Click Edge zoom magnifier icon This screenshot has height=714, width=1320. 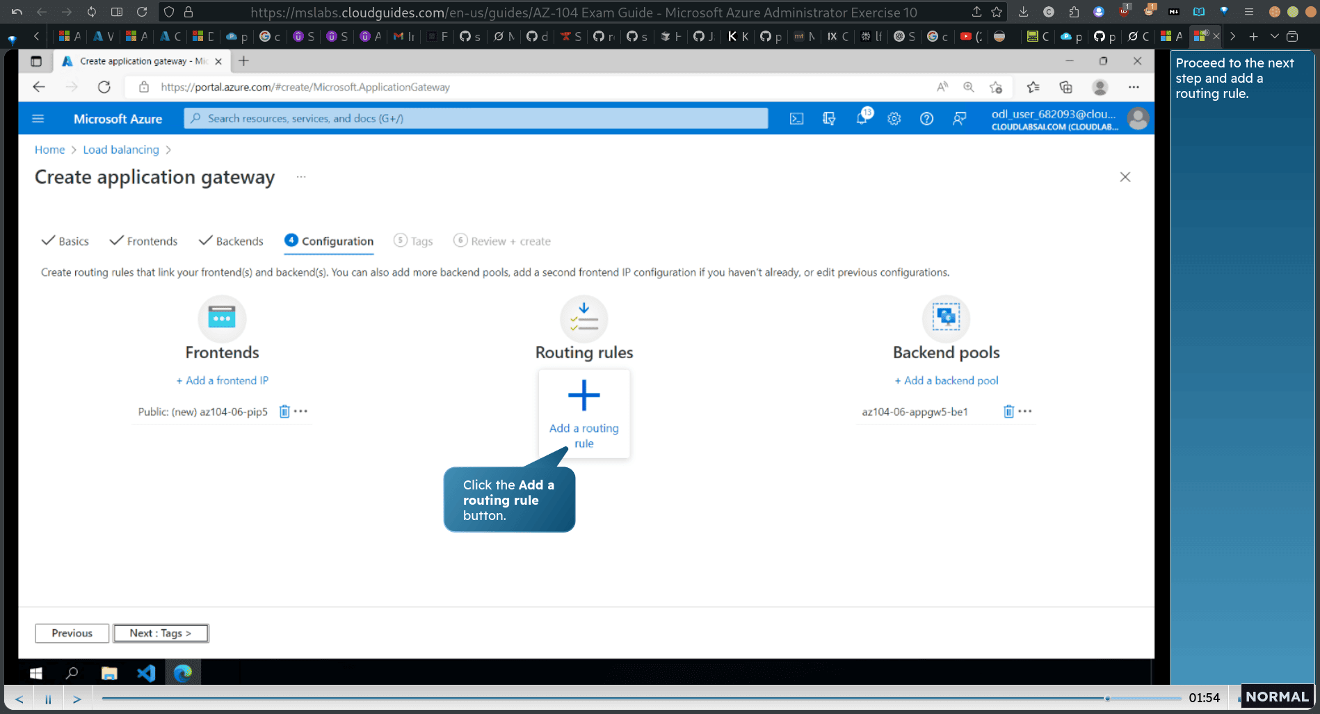coord(969,87)
